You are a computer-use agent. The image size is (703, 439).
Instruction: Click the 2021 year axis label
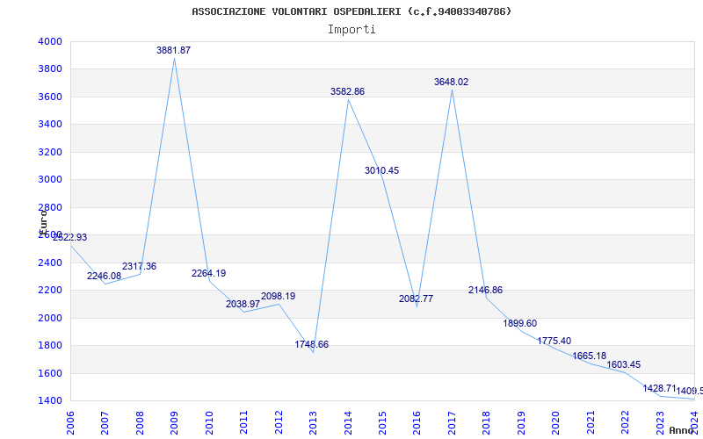(591, 423)
